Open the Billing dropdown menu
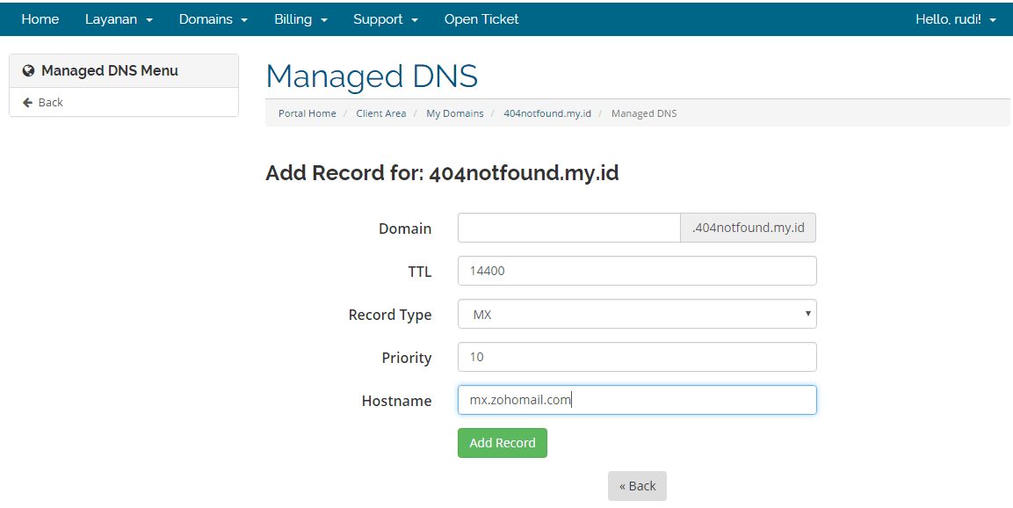 point(300,18)
